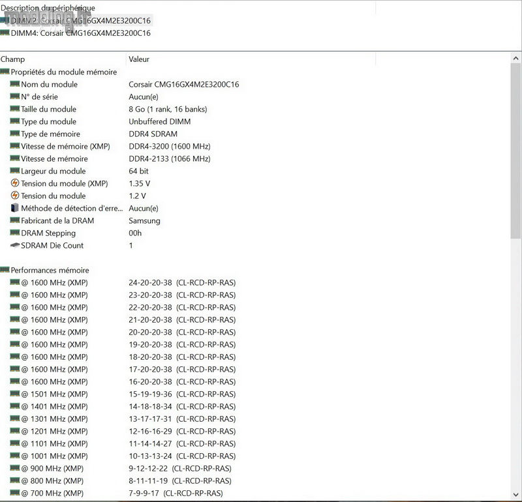
Task: Click the memory stick icon for DIMM4
Action: tap(5, 32)
